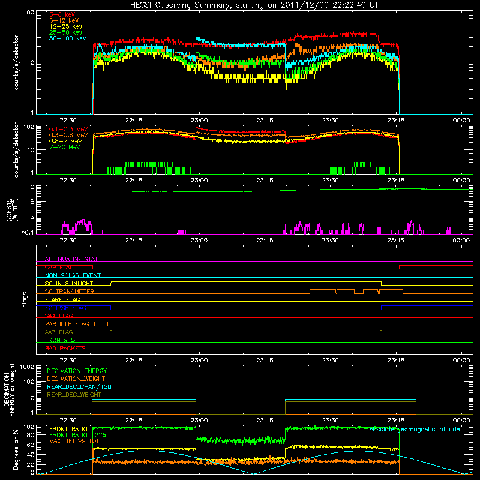
Task: Click the REAR_DEC_CHAN/128 legend label
Action: point(79,386)
